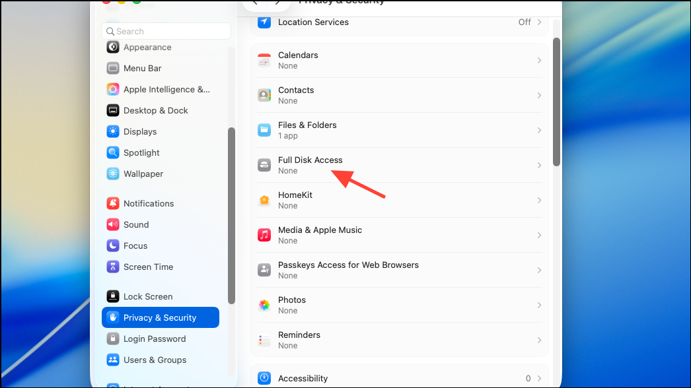
Task: Click the '1 app' text under Files & Folders
Action: (x=288, y=136)
